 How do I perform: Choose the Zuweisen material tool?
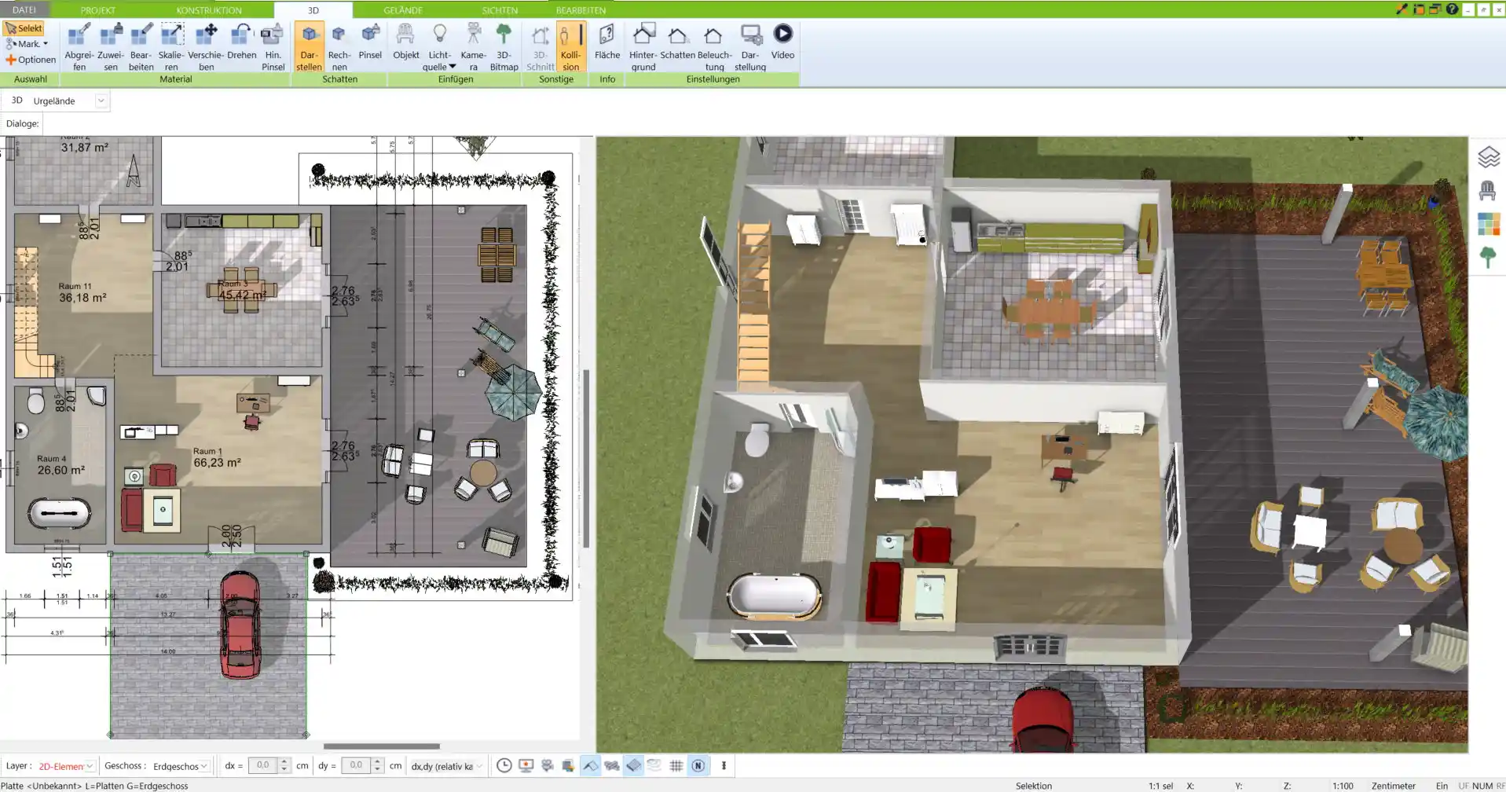click(111, 47)
